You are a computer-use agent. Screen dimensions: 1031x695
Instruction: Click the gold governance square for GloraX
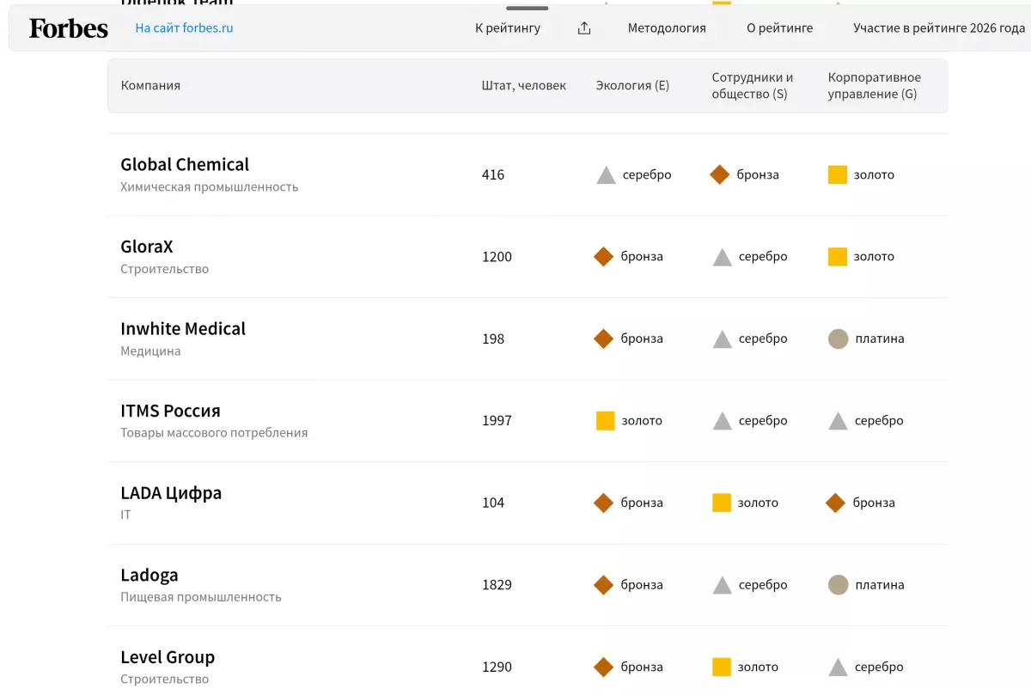pyautogui.click(x=837, y=257)
